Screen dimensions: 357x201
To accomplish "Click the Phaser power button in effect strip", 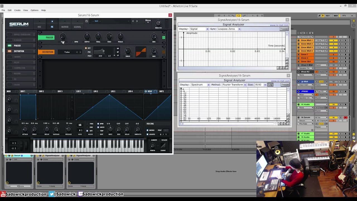I will pyautogui.click(x=164, y=37).
